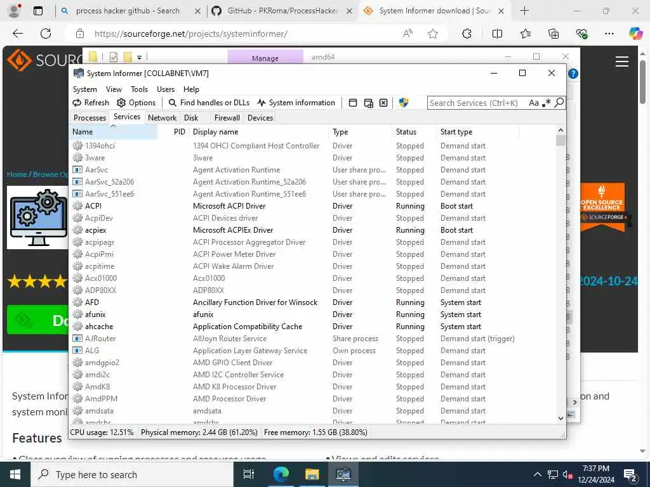Image resolution: width=650 pixels, height=487 pixels.
Task: Click 'ACPI Wake Alarm Driver' text
Action: pyautogui.click(x=234, y=266)
